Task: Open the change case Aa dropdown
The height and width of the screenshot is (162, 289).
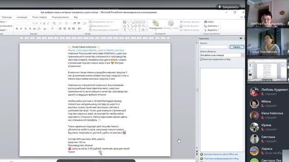Action: click(x=45, y=29)
